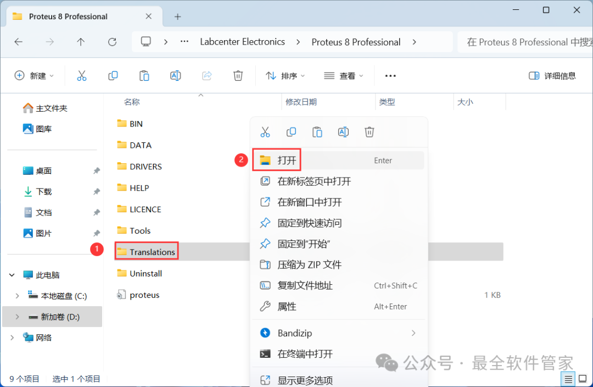This screenshot has width=593, height=387.
Task: Choose 压缩为 ZIP 文件 from context menu
Action: point(309,265)
